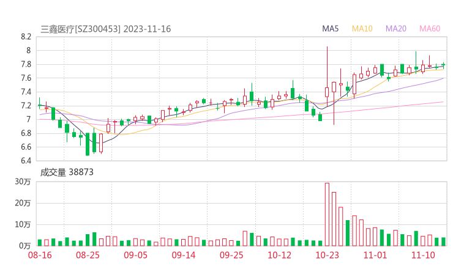
Task: Click the MA10 legend label
Action: (362, 29)
